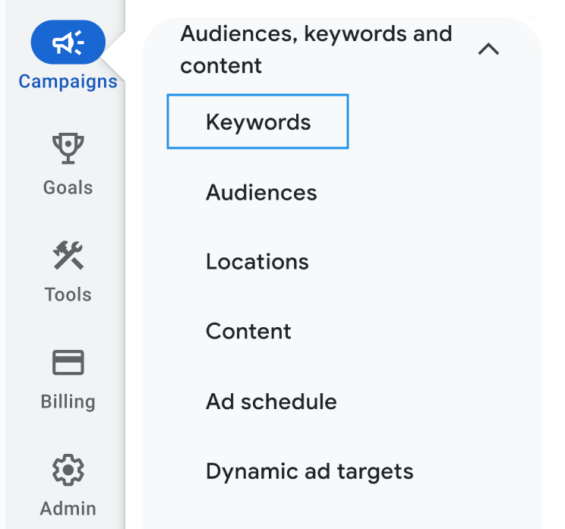Click the Campaigns megaphone icon
The image size is (565, 529).
68,43
